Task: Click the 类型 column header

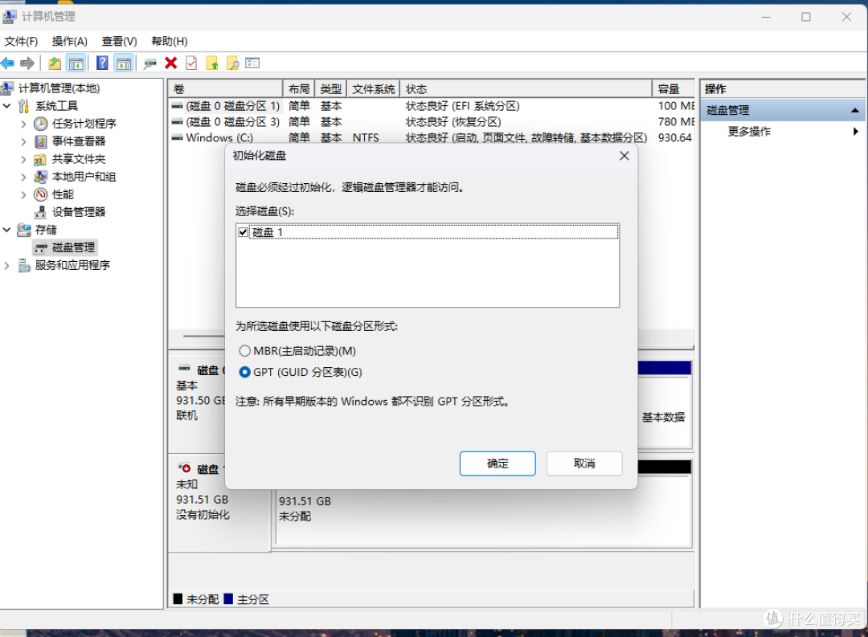Action: 331,89
